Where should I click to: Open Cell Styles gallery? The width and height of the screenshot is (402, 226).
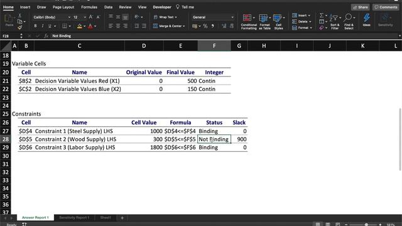pyautogui.click(x=279, y=22)
